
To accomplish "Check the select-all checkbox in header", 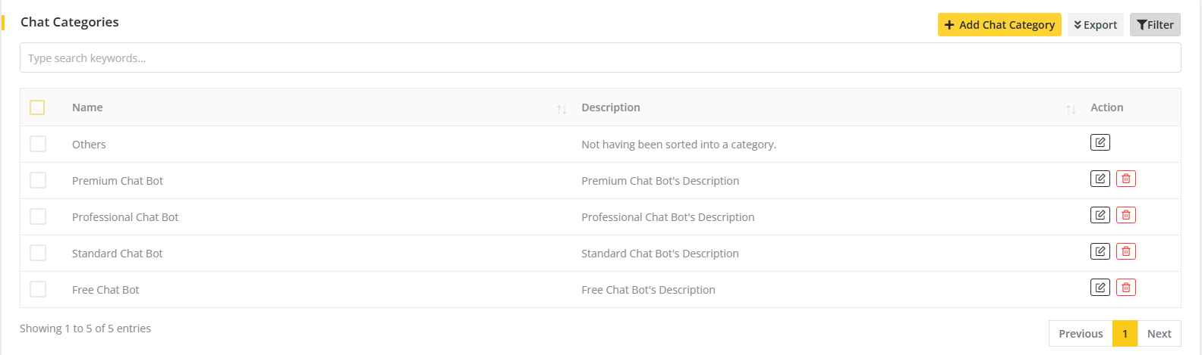I will coord(37,107).
